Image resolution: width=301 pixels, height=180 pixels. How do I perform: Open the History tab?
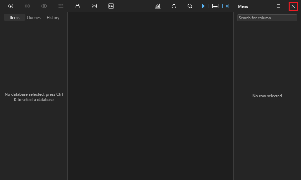pyautogui.click(x=53, y=18)
